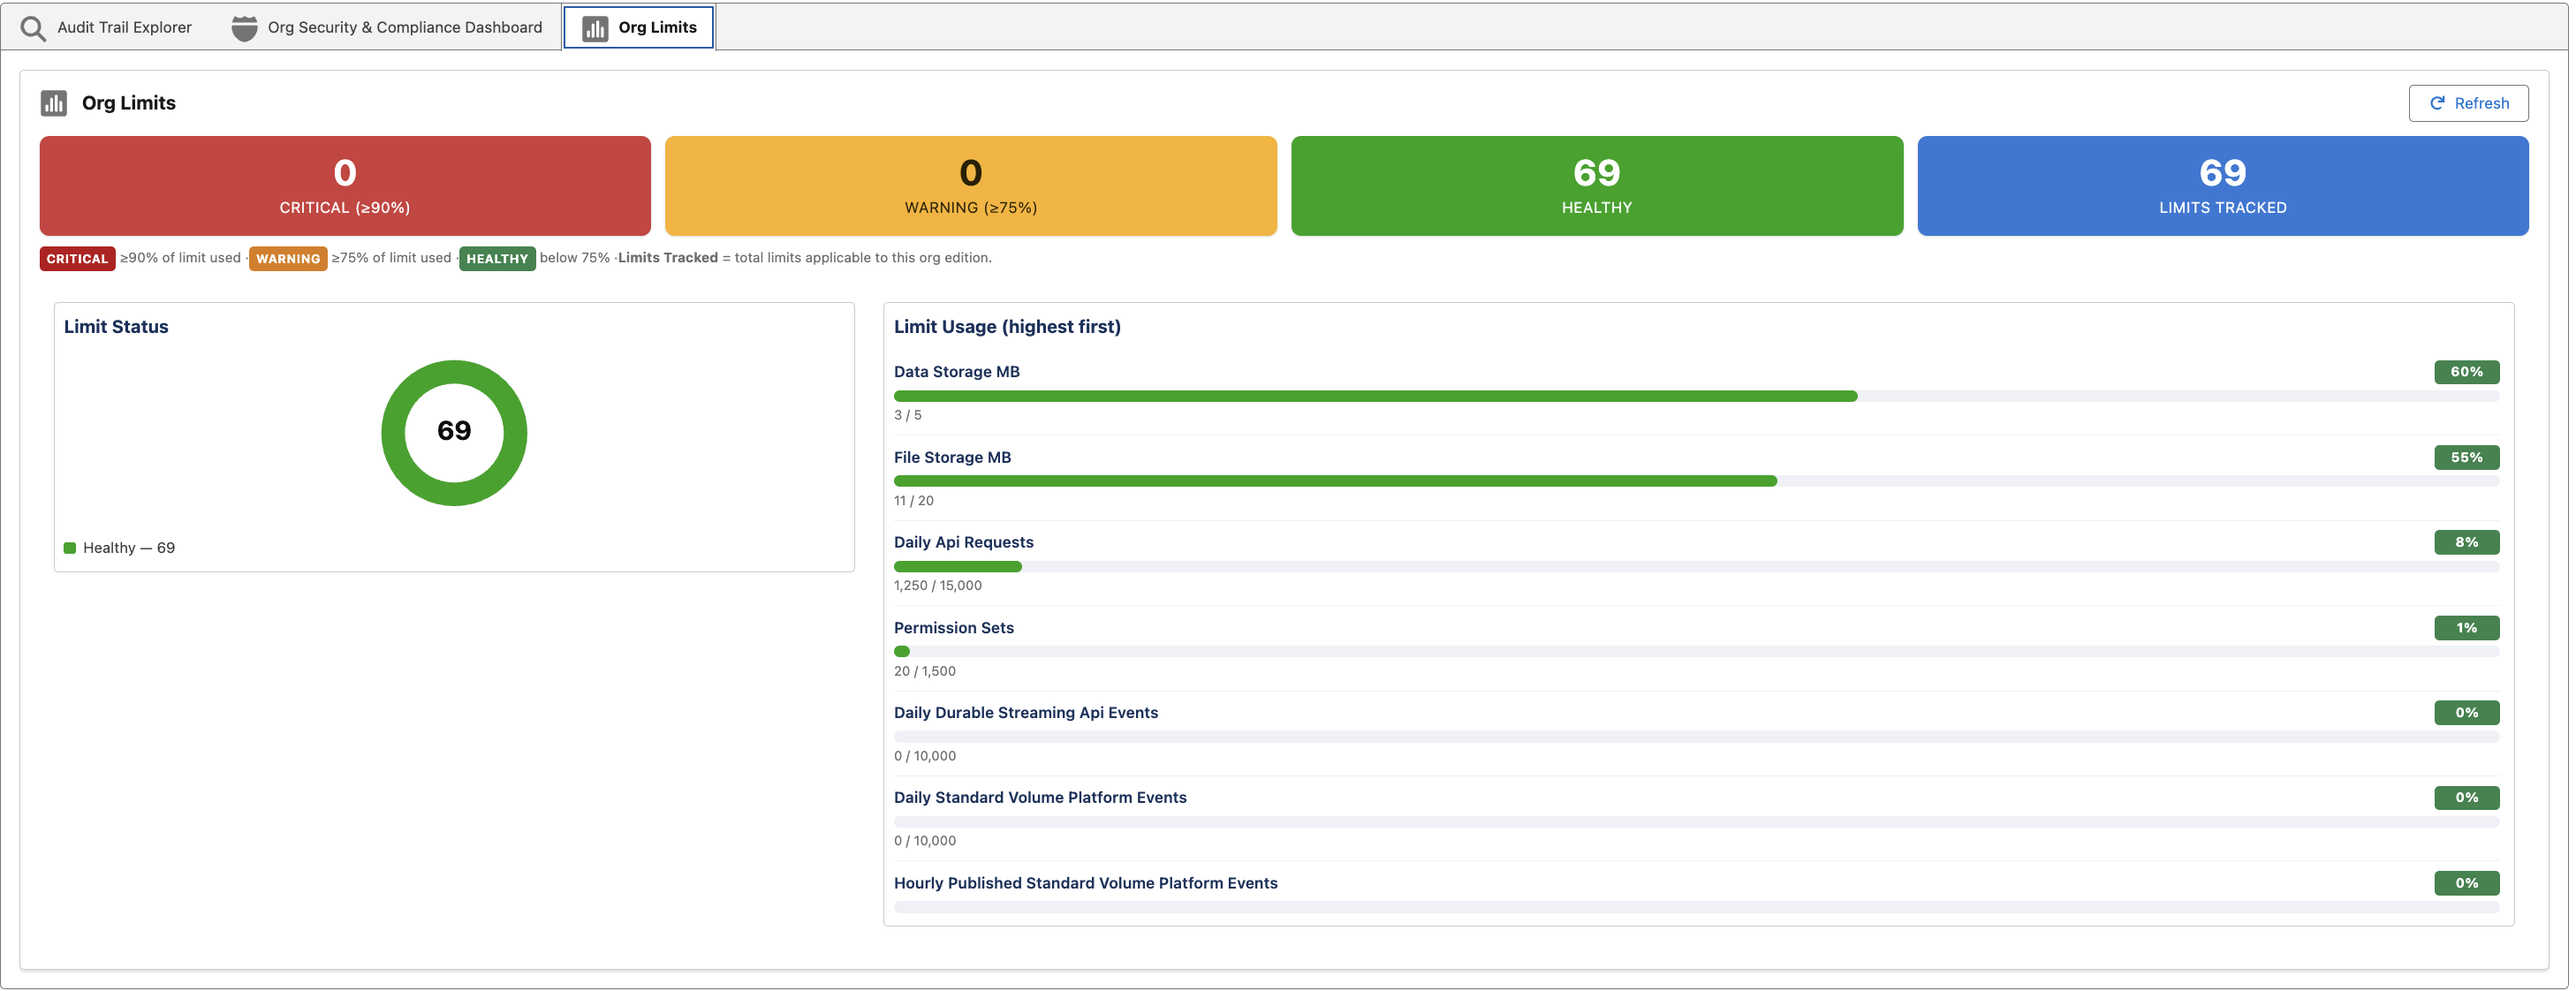Click the green Healthy legend square
Viewport: 2576px width, 991px height.
coord(70,548)
